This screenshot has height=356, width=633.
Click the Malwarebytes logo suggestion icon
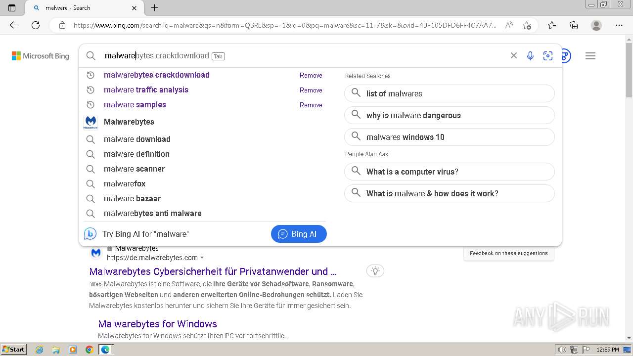click(90, 122)
